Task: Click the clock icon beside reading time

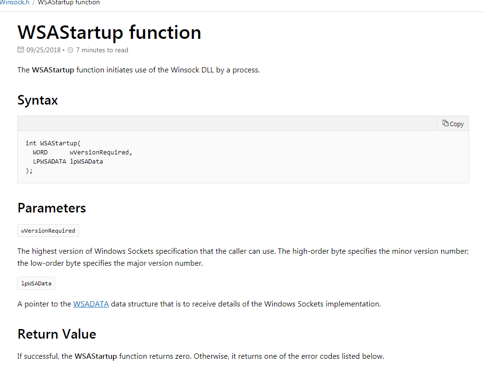Action: click(71, 50)
